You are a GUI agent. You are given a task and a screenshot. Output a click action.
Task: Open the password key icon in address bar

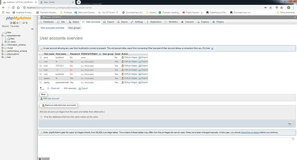(x=266, y=8)
